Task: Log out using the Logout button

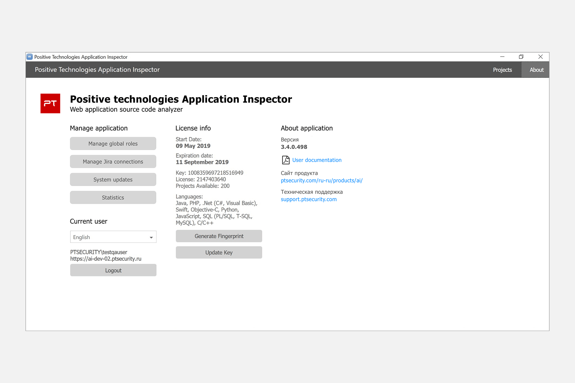Action: point(113,270)
